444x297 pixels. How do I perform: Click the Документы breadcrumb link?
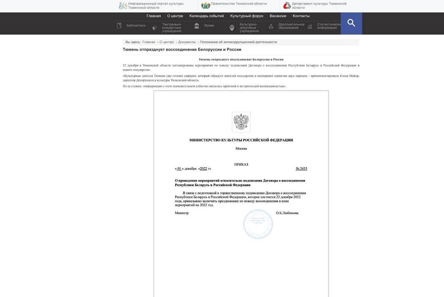click(187, 42)
